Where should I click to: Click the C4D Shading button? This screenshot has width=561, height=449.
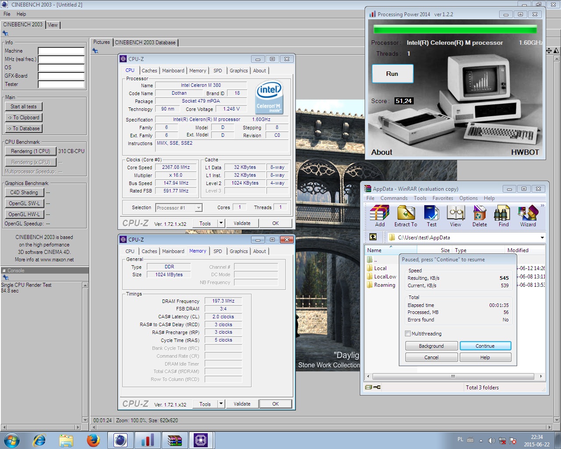pyautogui.click(x=24, y=192)
